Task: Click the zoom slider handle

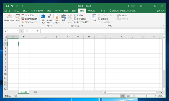Action: 147,96
